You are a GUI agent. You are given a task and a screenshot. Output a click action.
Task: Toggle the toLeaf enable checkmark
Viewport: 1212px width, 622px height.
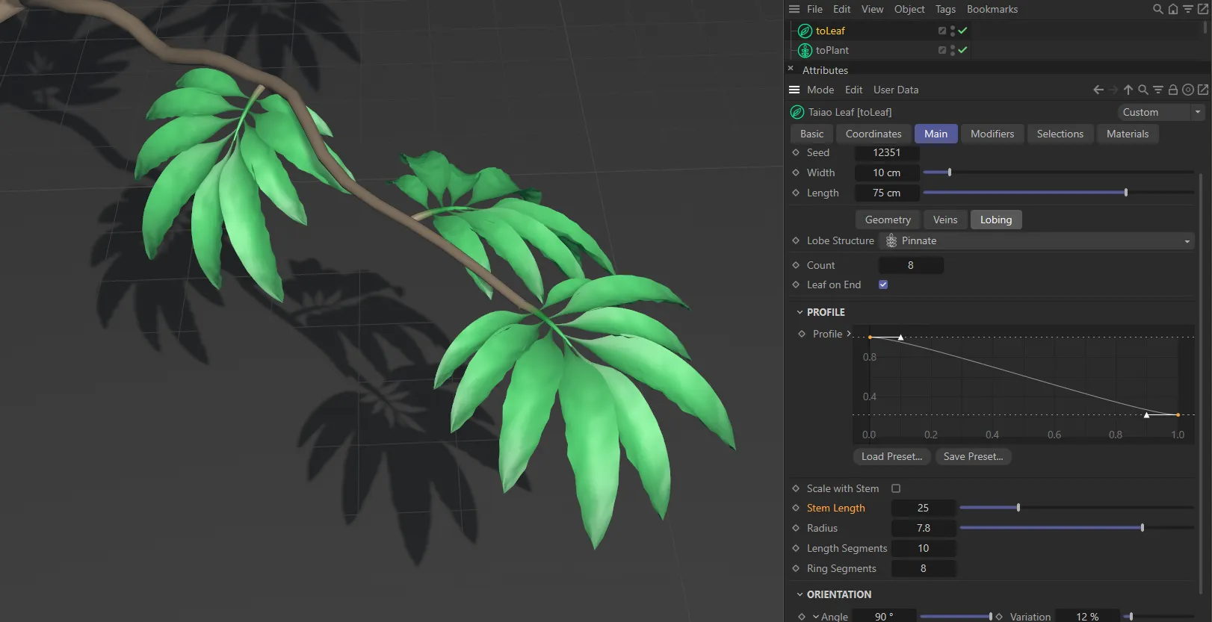[x=963, y=31]
